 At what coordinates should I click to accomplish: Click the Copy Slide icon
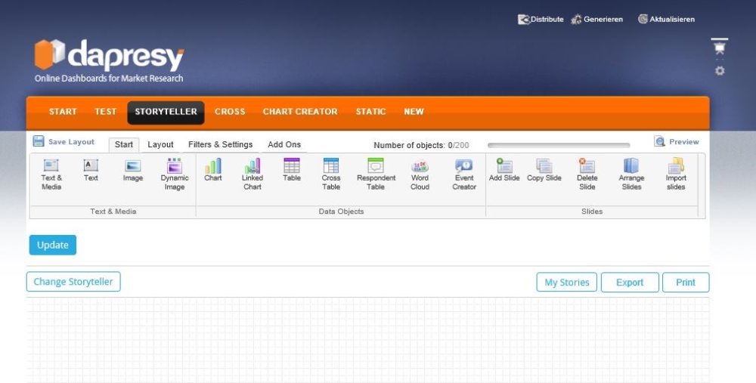[x=544, y=165]
